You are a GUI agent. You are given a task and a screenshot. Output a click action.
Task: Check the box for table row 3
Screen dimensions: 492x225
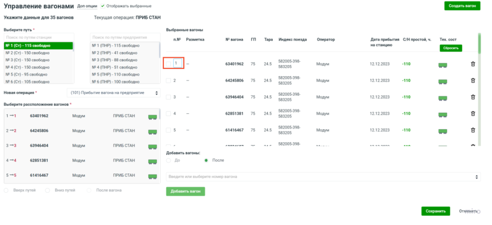tap(168, 97)
